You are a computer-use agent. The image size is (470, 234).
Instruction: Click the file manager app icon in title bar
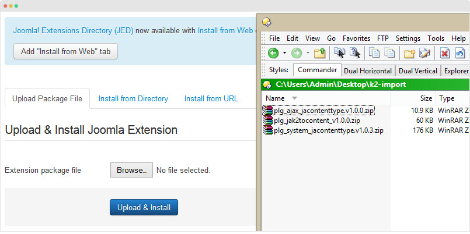pyautogui.click(x=266, y=22)
